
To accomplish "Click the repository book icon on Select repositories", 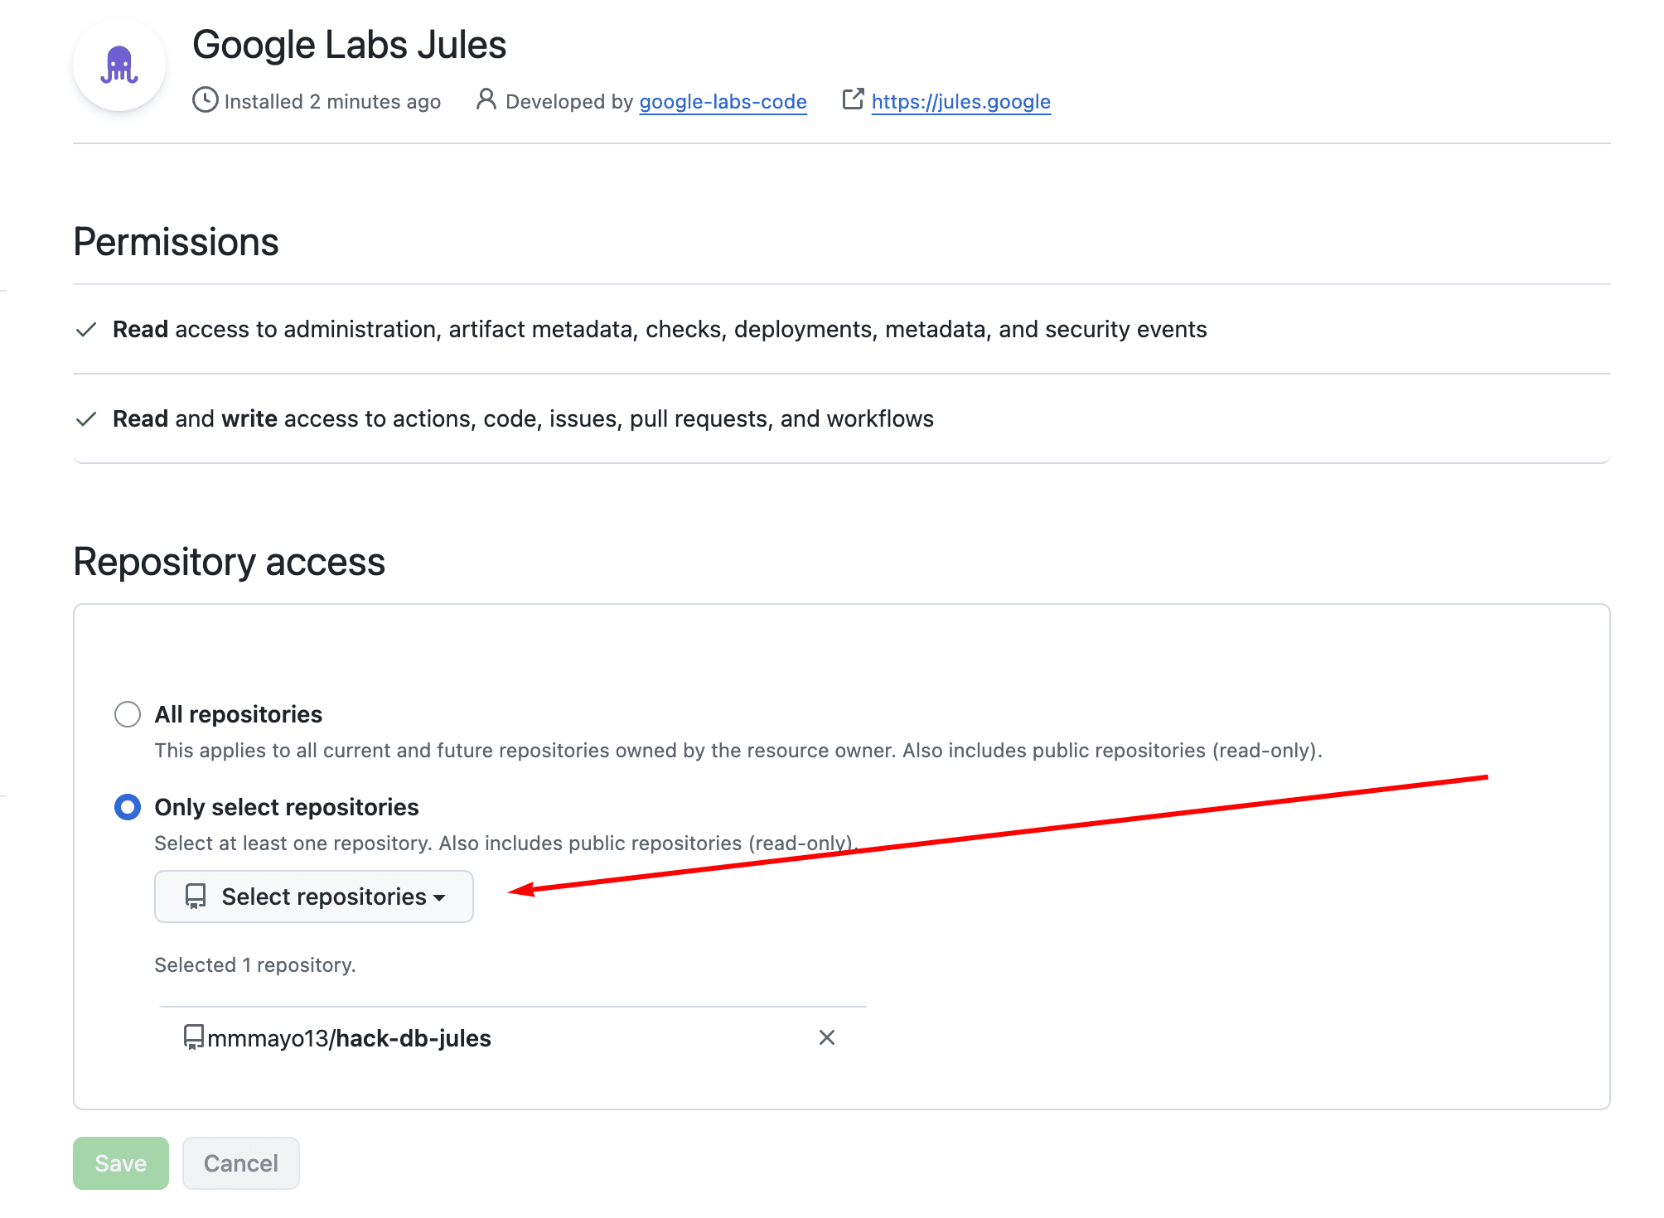I will click(194, 897).
